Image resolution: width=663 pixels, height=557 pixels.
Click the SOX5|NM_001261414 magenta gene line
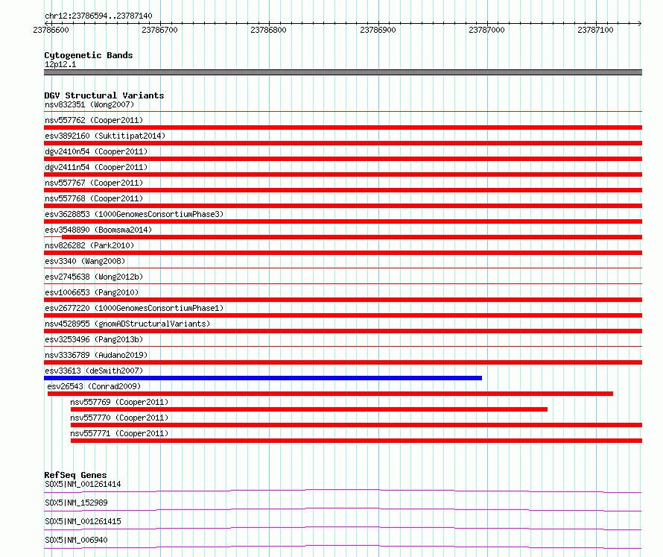tap(343, 491)
